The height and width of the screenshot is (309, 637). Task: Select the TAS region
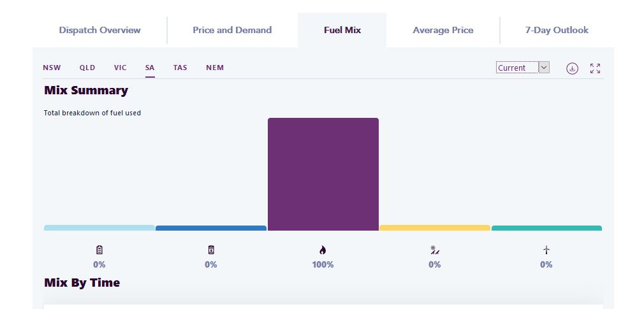click(x=180, y=68)
